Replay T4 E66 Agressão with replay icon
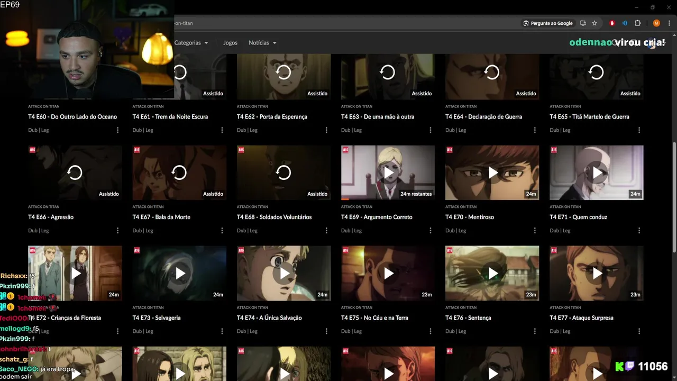The height and width of the screenshot is (381, 677). [x=75, y=173]
